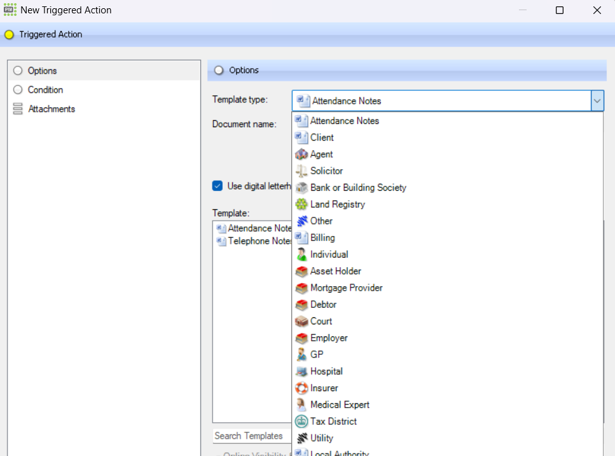Pick Billing from template type list
This screenshot has height=456, width=615.
point(322,238)
